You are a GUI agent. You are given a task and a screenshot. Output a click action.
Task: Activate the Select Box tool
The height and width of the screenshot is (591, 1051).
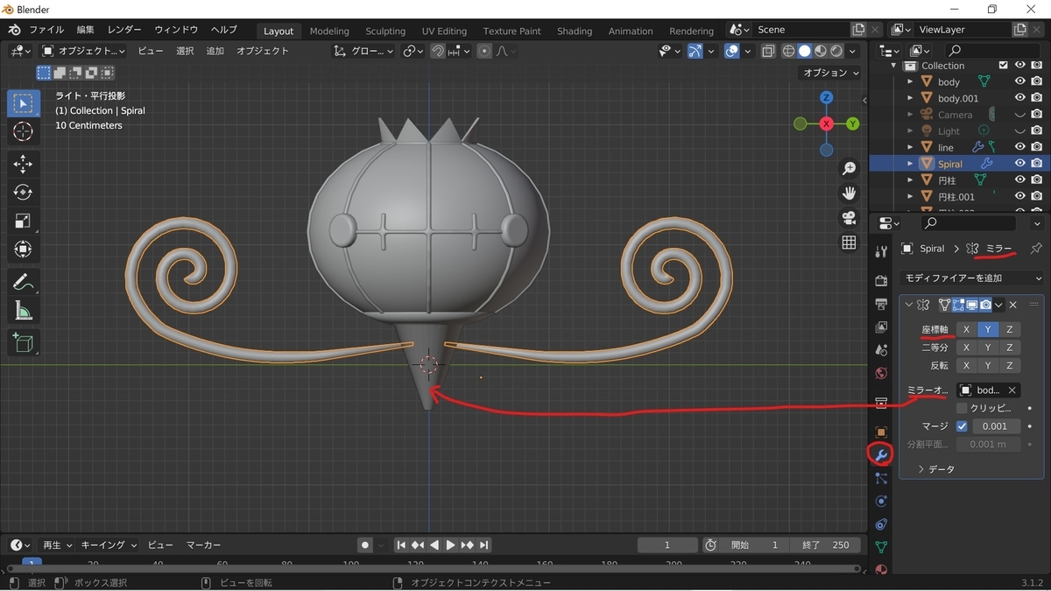(24, 103)
